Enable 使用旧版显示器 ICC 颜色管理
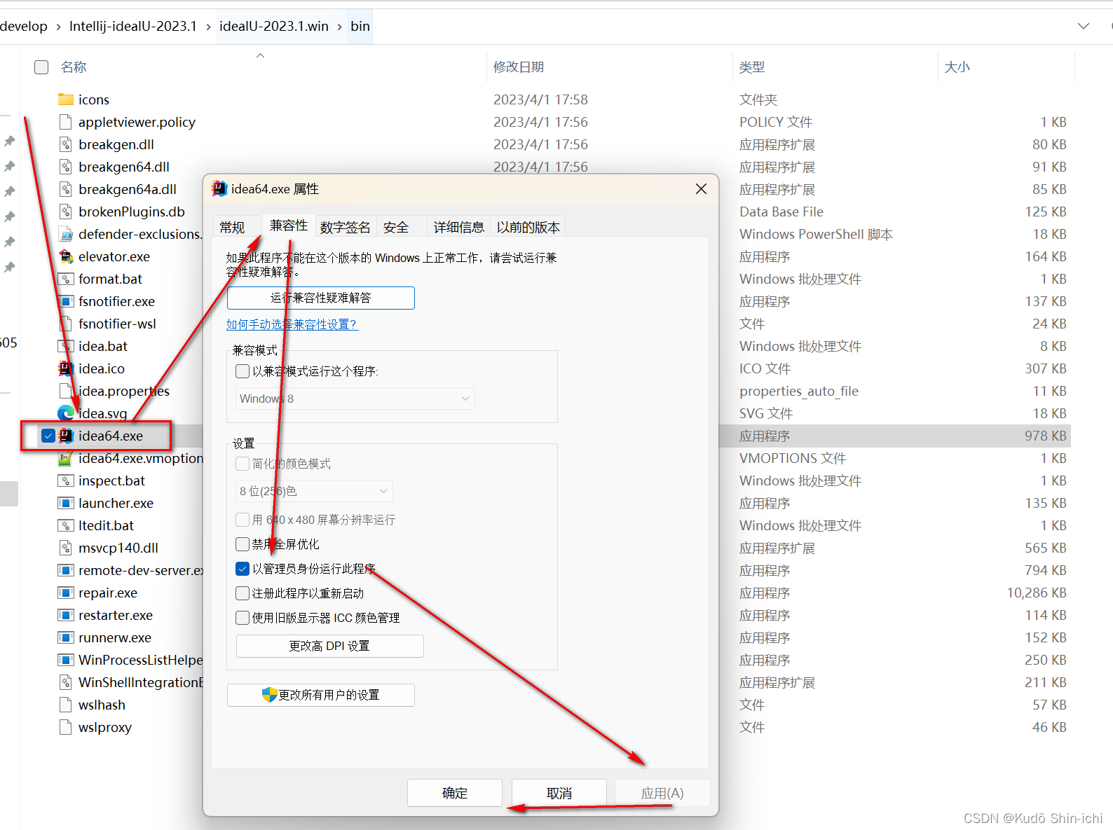1113x830 pixels. 243,618
